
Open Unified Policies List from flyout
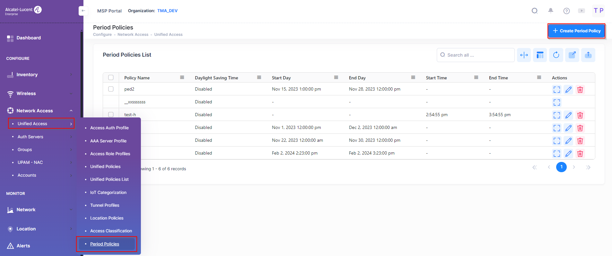point(109,179)
